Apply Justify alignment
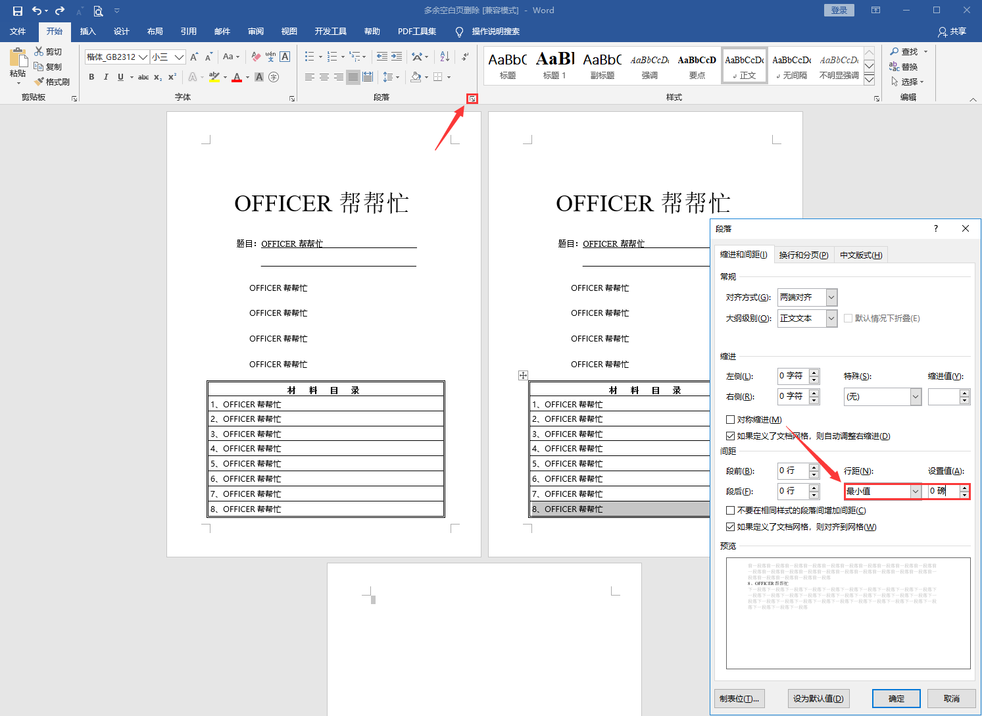Viewport: 982px width, 716px height. click(x=353, y=77)
